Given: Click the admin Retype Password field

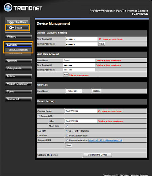Looking at the screenshot, I should 81,44.
